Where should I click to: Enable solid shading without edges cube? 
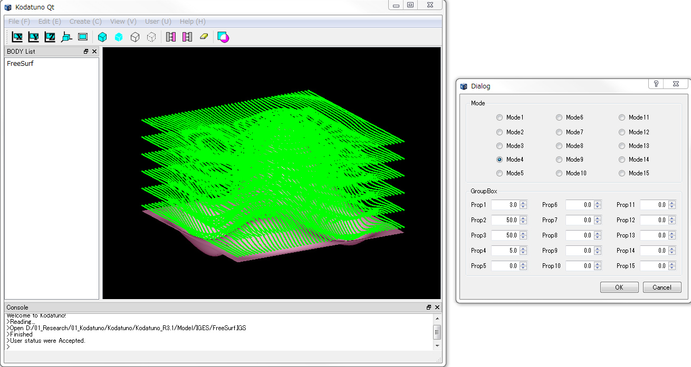[x=119, y=37]
